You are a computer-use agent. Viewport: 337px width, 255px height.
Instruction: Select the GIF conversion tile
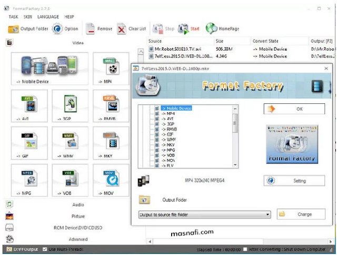[29, 143]
